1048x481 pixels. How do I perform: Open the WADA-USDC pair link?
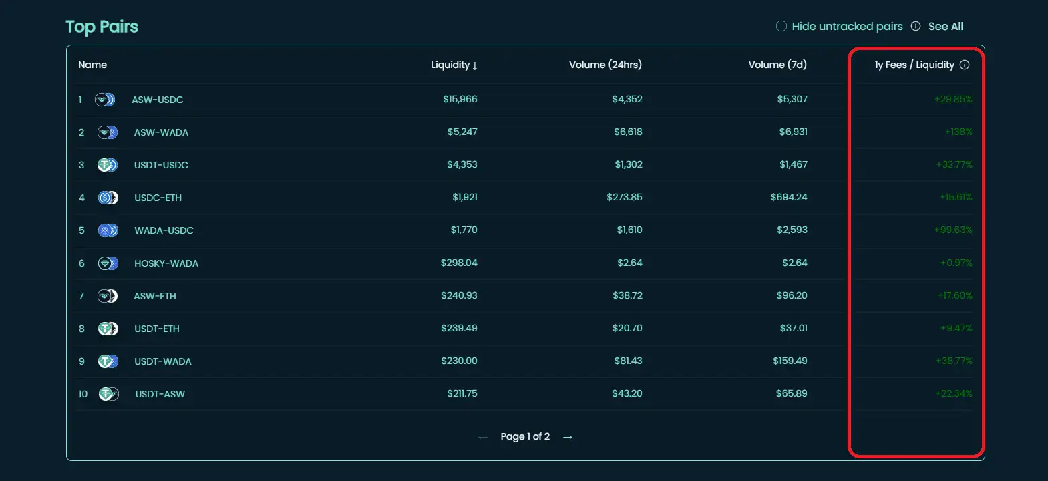coord(164,230)
